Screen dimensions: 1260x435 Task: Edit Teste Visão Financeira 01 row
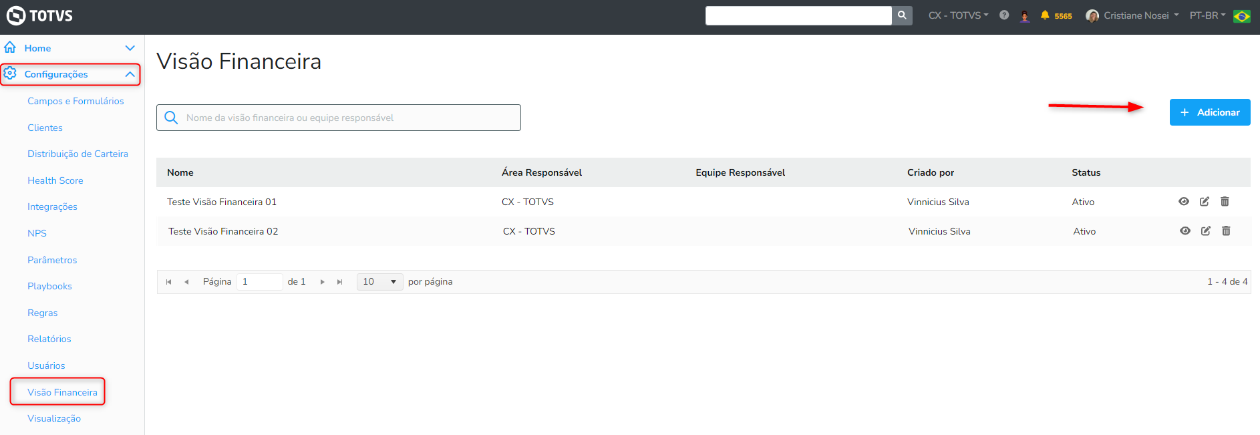1205,202
